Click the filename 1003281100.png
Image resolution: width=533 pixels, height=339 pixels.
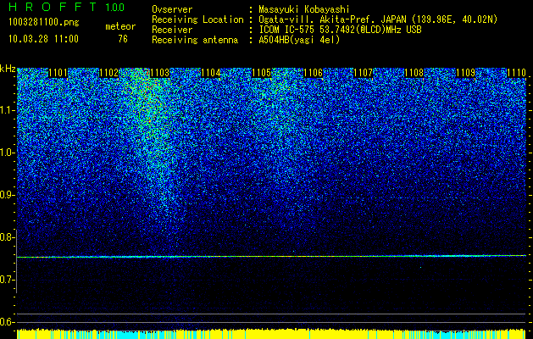point(44,23)
